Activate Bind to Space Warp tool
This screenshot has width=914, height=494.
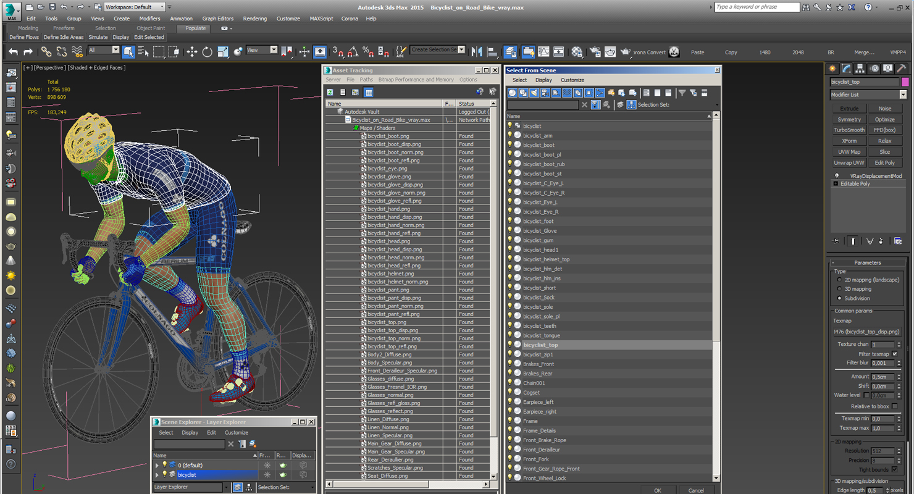77,52
